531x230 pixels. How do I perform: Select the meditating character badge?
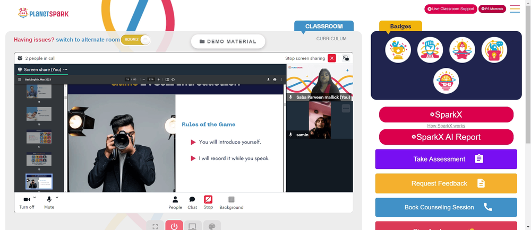click(463, 50)
